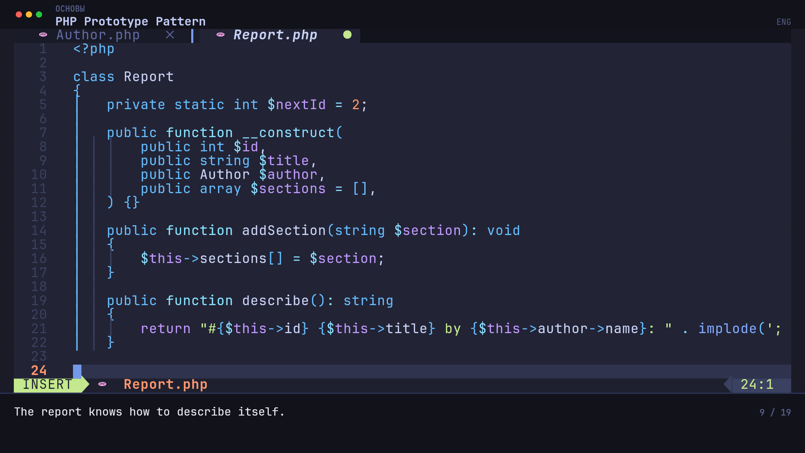The width and height of the screenshot is (805, 453).
Task: Click line number 24 in gutter
Action: [39, 371]
